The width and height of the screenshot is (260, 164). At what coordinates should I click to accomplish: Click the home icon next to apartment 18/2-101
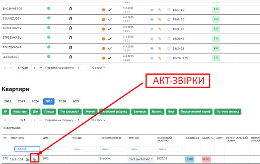pyautogui.click(x=27, y=159)
